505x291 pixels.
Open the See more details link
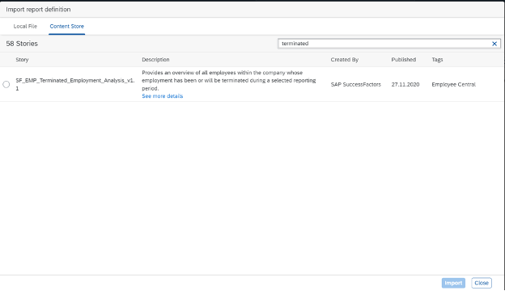(x=163, y=96)
